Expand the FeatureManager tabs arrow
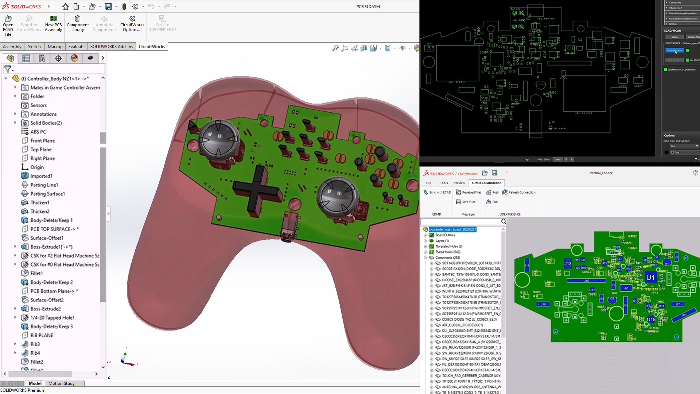Image resolution: width=700 pixels, height=394 pixels. coord(103,58)
